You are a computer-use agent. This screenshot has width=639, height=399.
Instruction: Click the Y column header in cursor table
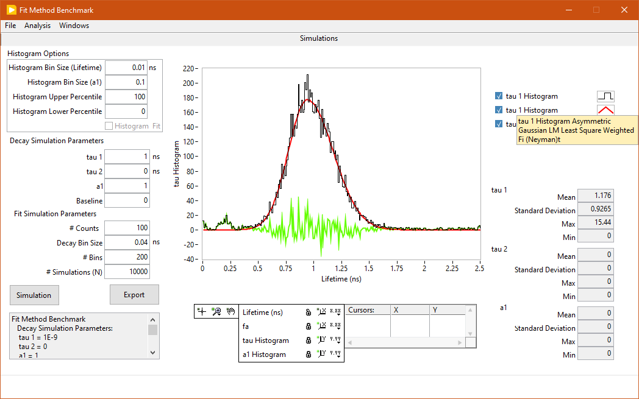coord(448,310)
